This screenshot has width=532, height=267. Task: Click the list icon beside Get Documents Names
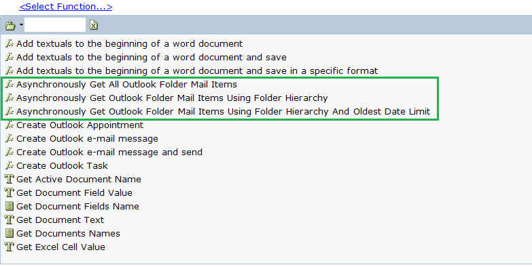(x=10, y=233)
